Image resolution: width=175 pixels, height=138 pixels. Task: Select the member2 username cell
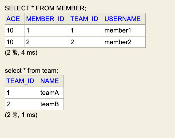pos(118,42)
